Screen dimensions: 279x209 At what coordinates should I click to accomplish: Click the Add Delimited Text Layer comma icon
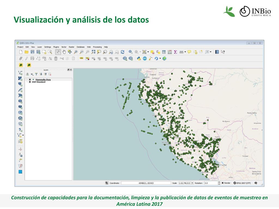[x=20, y=130]
